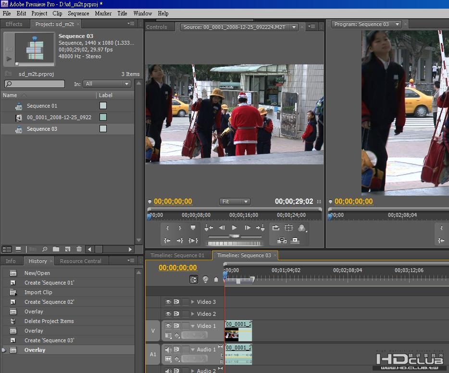Click the Find icon in Project panel

(x=45, y=249)
